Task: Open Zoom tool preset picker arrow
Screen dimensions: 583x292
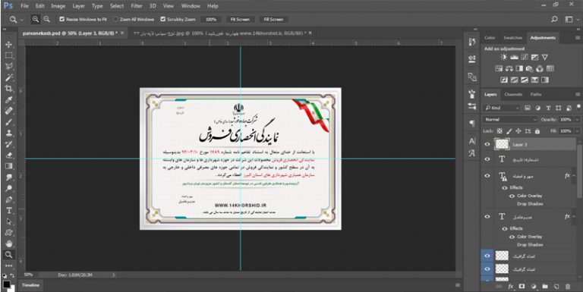Action: point(21,20)
